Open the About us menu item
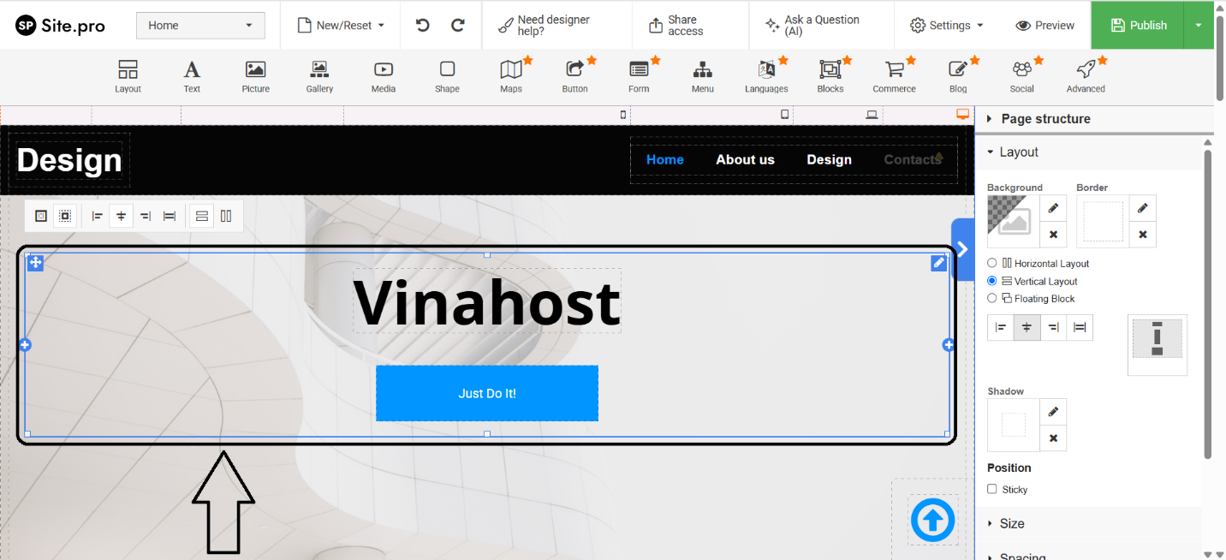The width and height of the screenshot is (1226, 560). [745, 159]
